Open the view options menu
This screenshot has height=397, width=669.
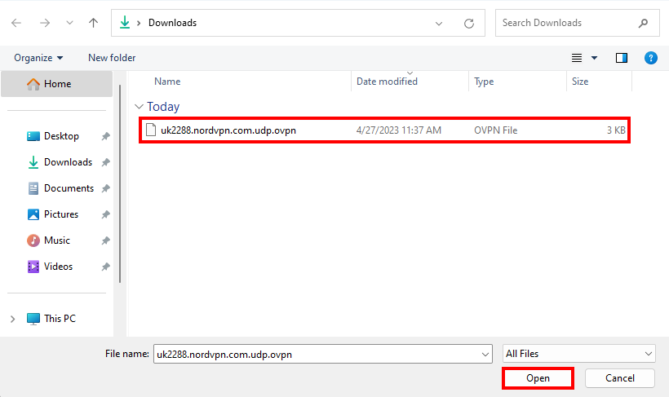click(x=584, y=58)
